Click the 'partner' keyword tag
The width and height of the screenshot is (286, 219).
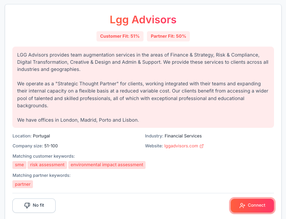[23, 184]
